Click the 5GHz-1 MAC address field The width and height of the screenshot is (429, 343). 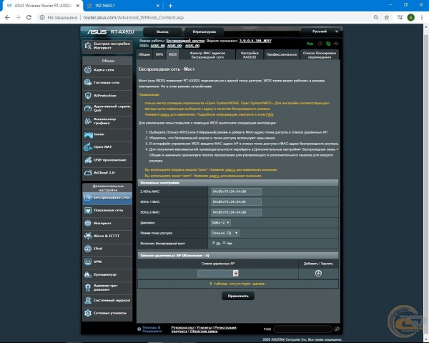point(236,202)
